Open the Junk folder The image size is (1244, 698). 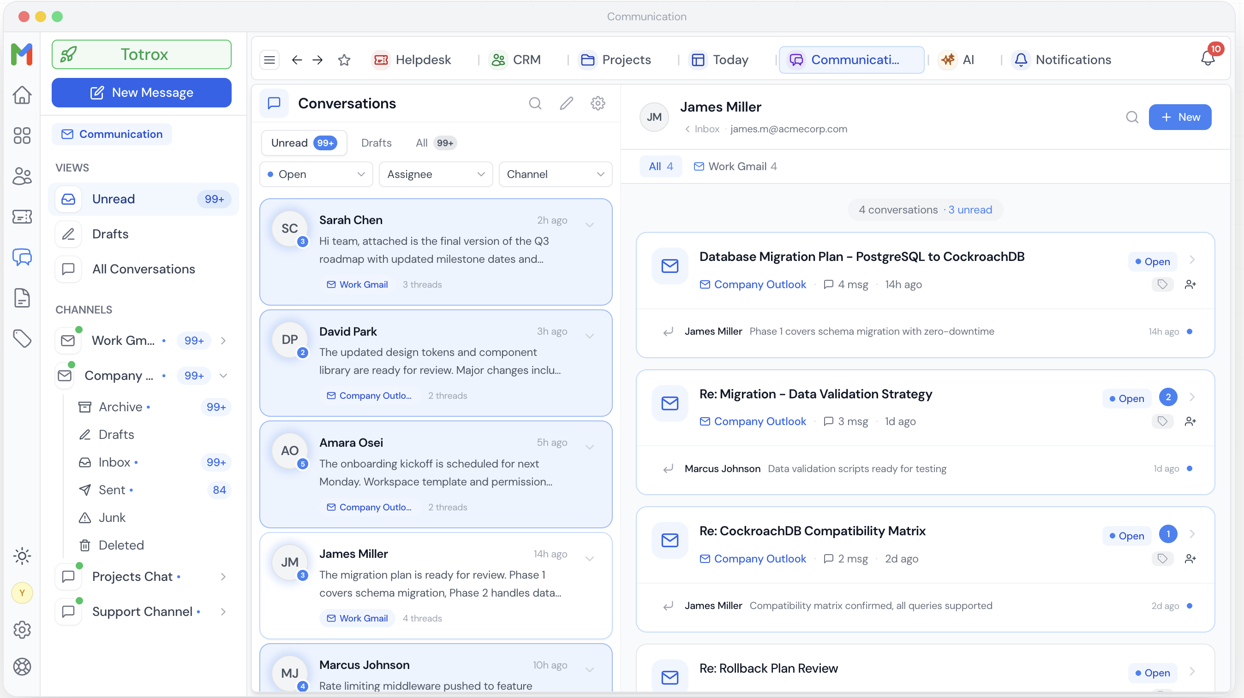[x=155, y=518]
